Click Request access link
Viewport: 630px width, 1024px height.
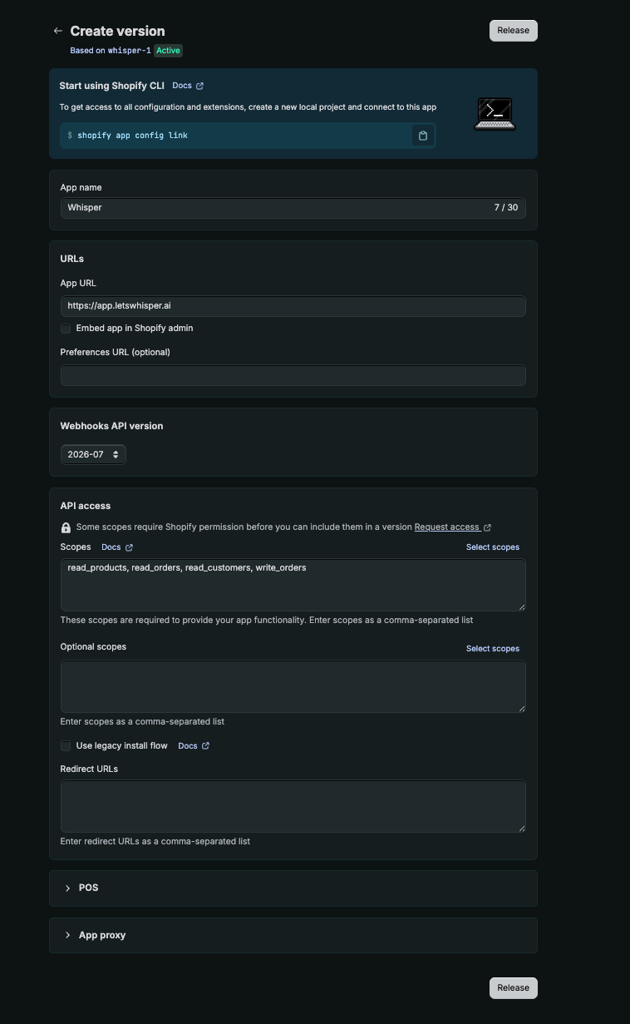point(452,527)
